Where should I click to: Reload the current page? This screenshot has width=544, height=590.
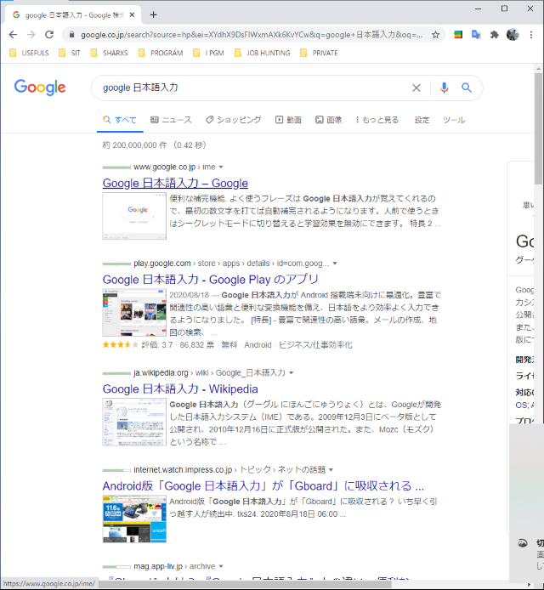[x=49, y=35]
